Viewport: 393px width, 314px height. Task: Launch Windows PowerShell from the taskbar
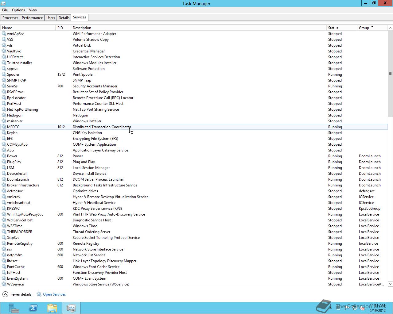[33, 308]
